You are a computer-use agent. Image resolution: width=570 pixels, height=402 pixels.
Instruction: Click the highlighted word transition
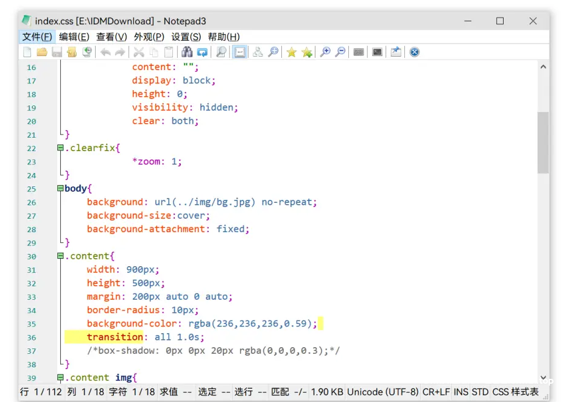115,337
